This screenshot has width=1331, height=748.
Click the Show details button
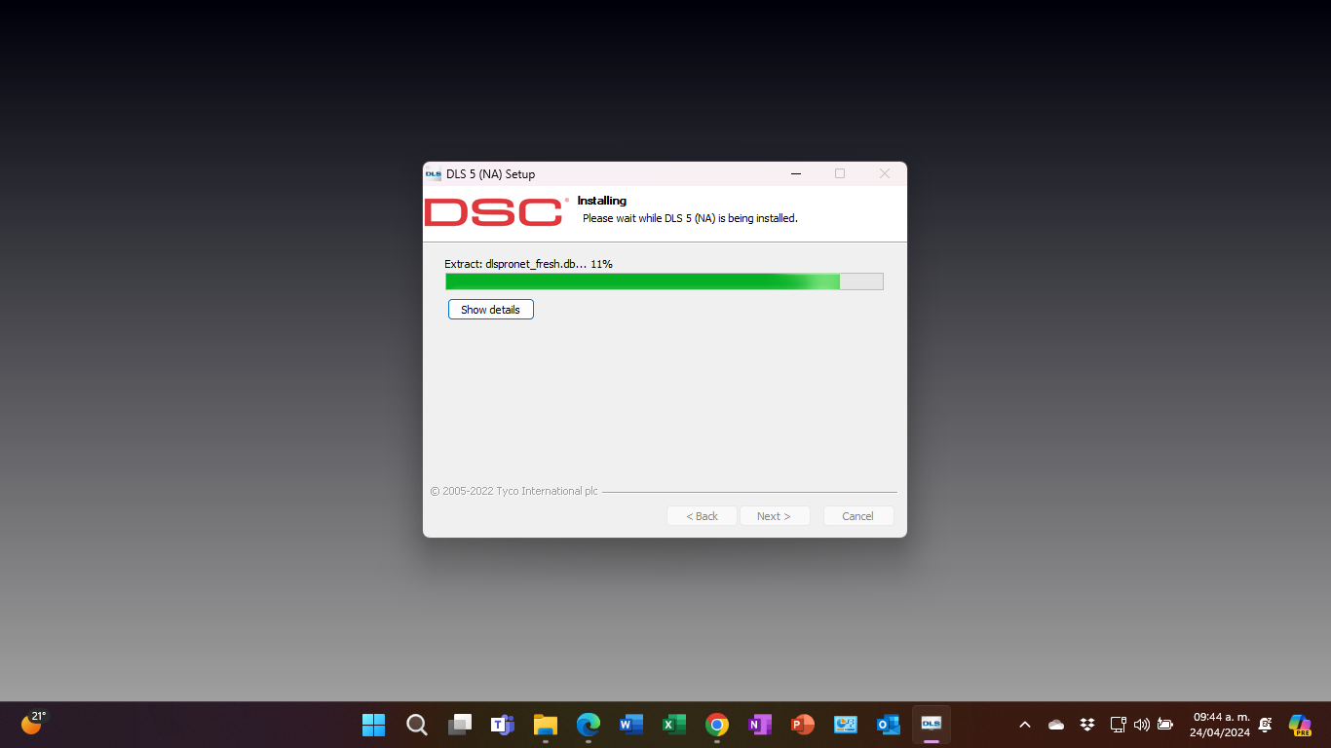tap(491, 310)
